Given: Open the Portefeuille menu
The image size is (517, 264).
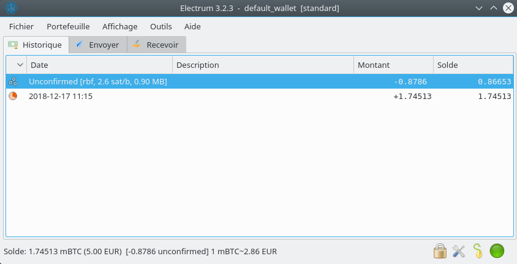Looking at the screenshot, I should click(68, 27).
